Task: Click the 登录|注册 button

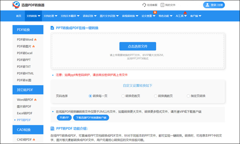Action: click(x=214, y=5)
